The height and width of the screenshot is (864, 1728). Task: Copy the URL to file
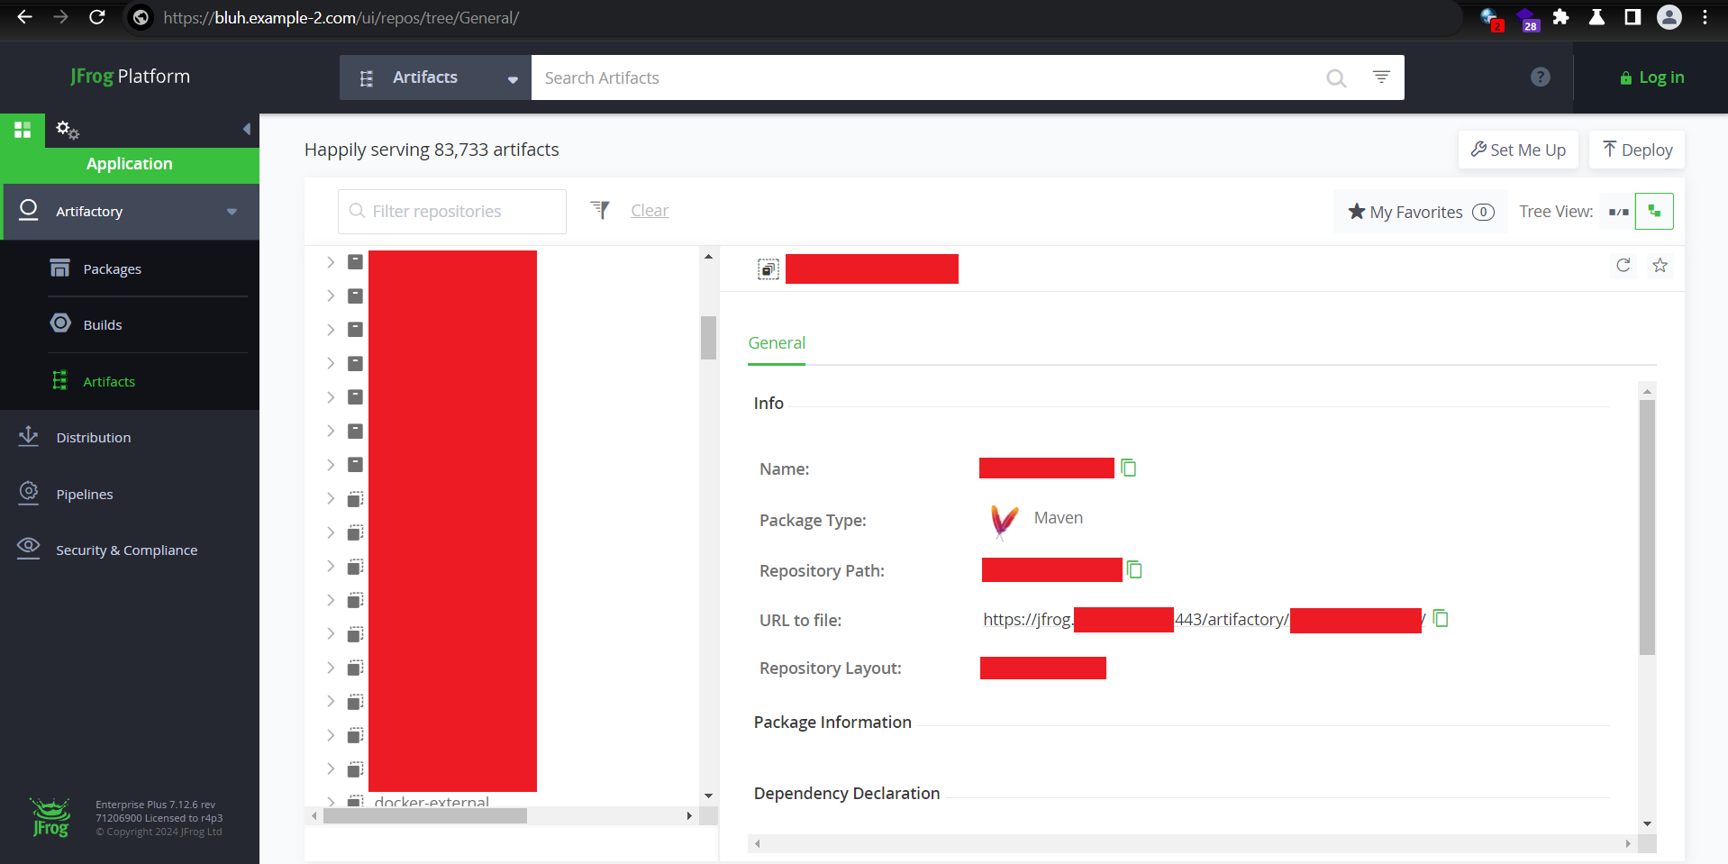(1441, 618)
